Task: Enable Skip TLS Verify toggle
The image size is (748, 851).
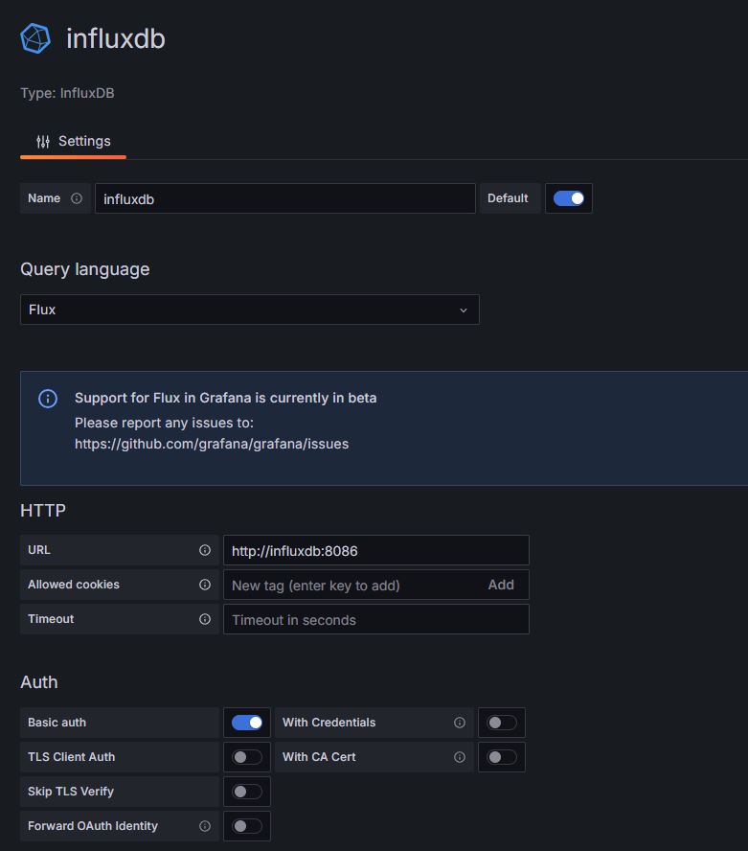Action: tap(247, 792)
